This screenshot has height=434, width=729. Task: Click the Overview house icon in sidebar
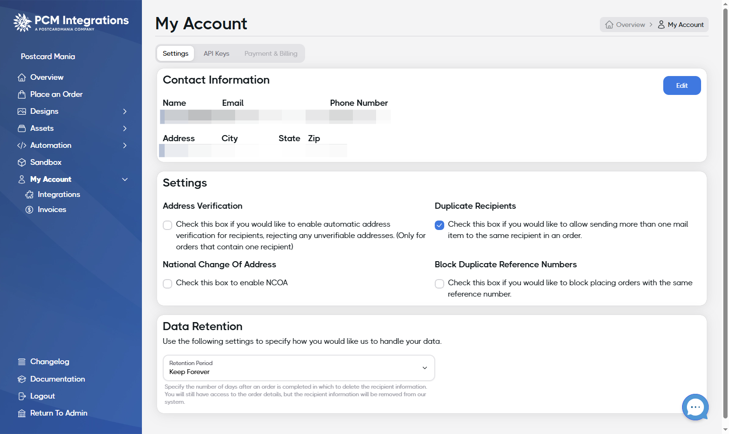tap(22, 77)
